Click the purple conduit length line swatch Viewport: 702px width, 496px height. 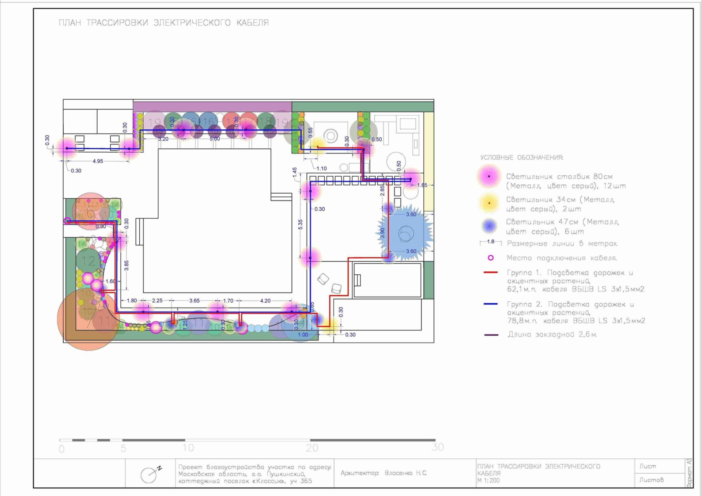pyautogui.click(x=491, y=335)
